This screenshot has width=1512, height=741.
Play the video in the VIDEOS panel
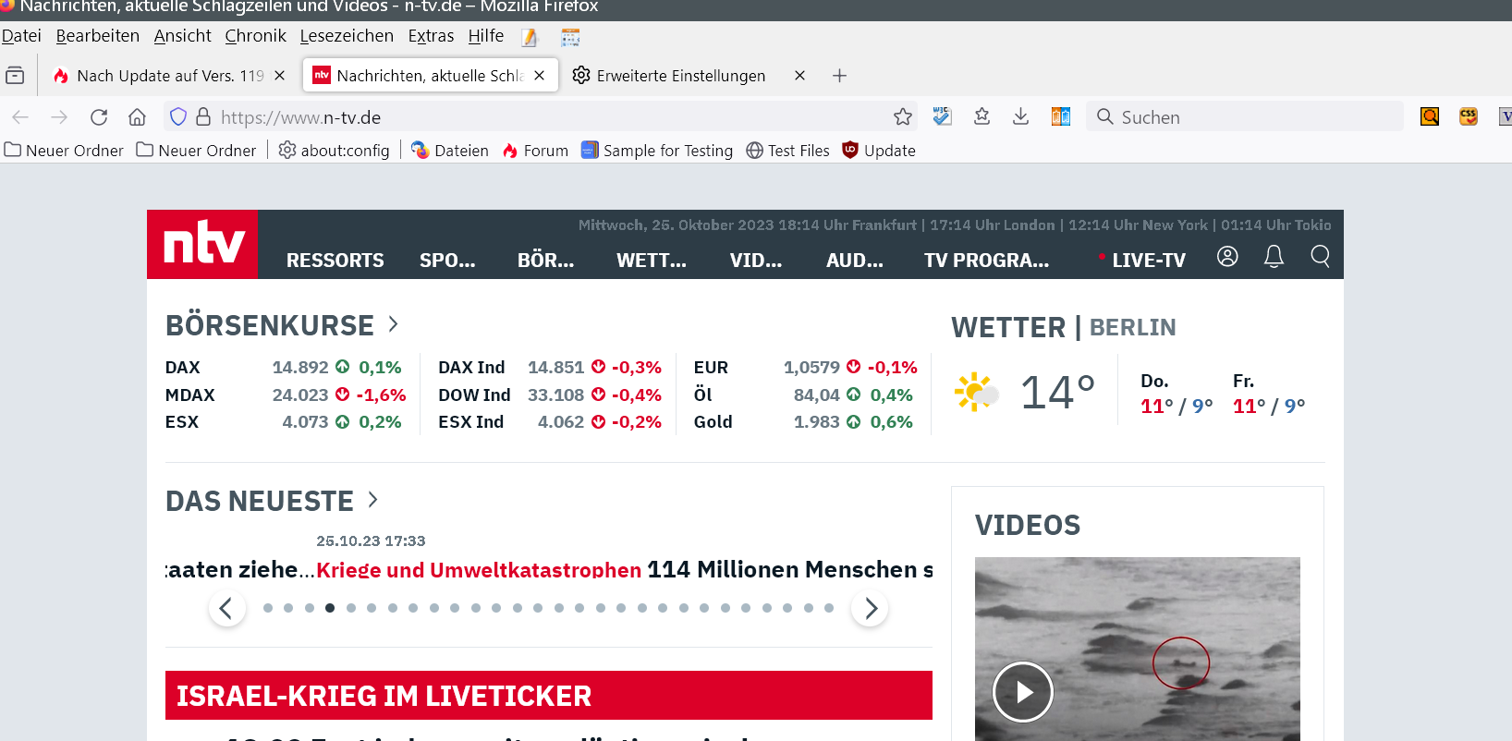tap(1023, 692)
